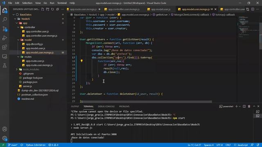Refresh the Explorer tree

click(x=52, y=9)
